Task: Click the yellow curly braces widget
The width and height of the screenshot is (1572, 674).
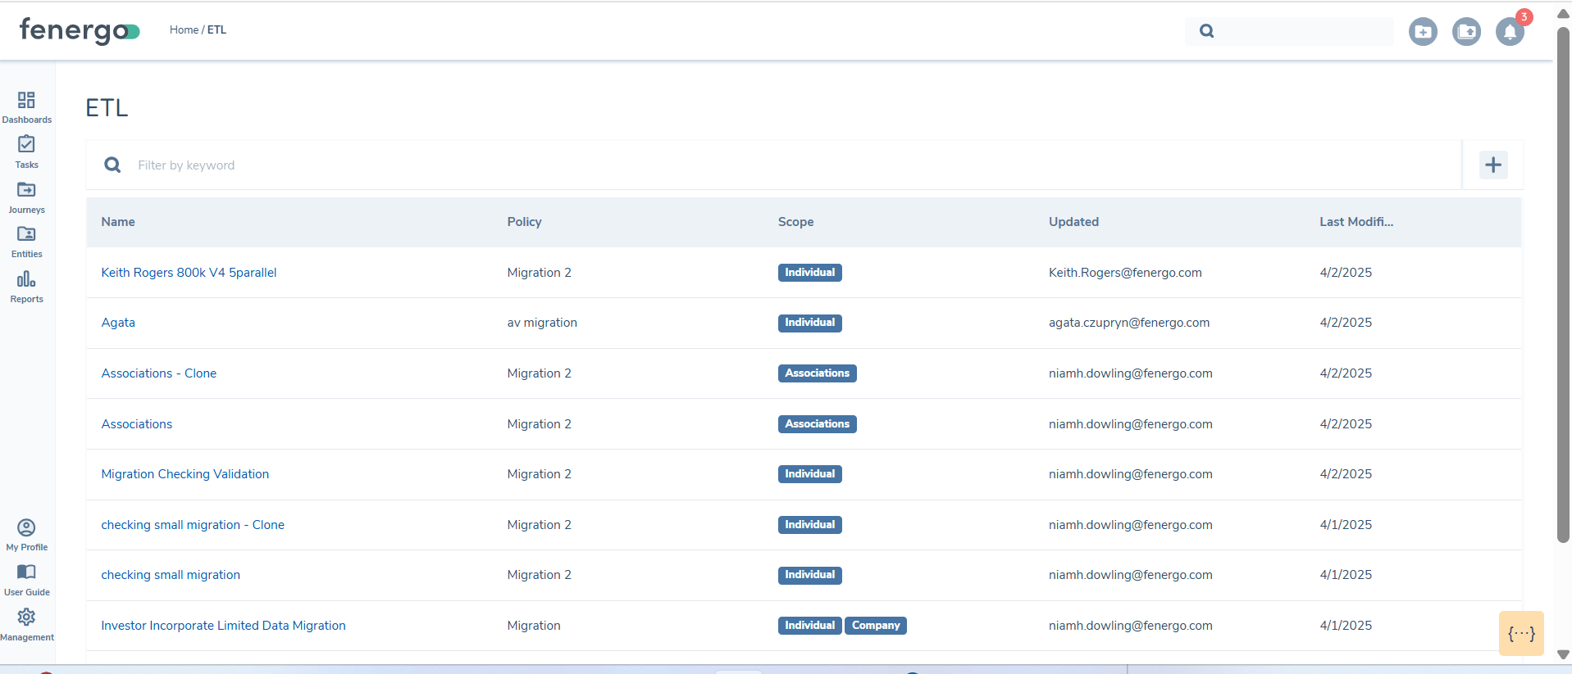Action: (x=1520, y=634)
